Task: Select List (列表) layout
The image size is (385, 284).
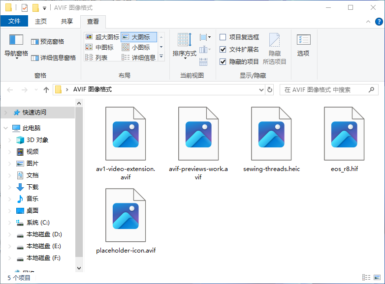Action: [x=96, y=57]
